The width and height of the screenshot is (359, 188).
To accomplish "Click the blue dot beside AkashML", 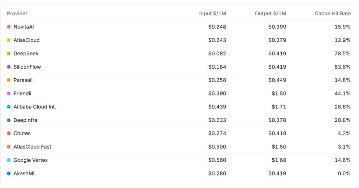I will click(x=9, y=173).
